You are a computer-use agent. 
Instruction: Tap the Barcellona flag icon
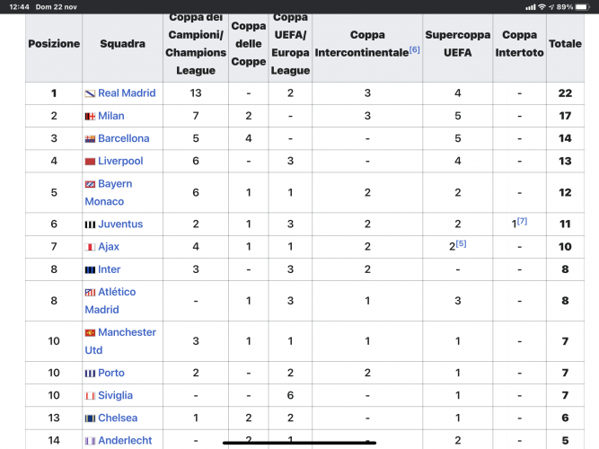coord(90,138)
